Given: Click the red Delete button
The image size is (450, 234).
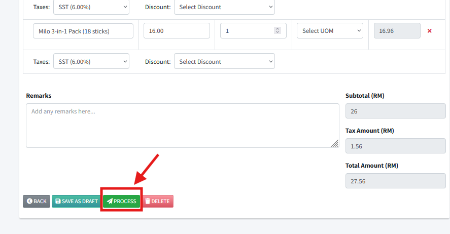Looking at the screenshot, I should [x=157, y=201].
